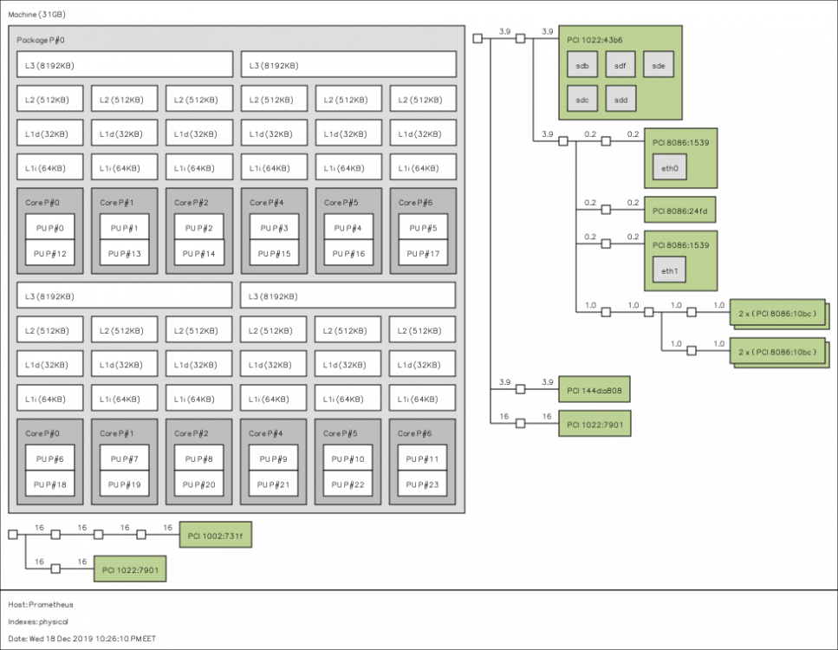Viewport: 838px width, 650px height.
Task: Click Core P#5 label above PU P#10
Action: [x=341, y=433]
